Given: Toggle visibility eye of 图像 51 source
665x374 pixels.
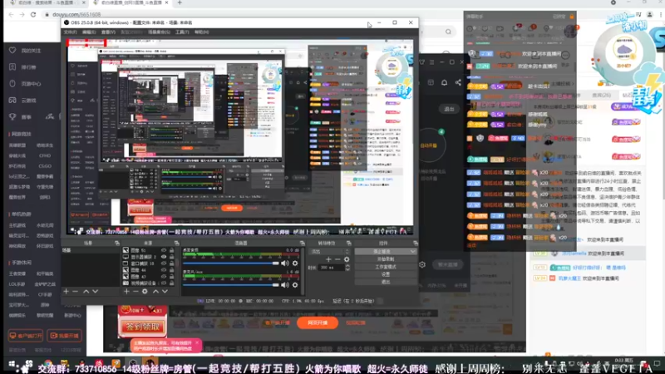Looking at the screenshot, I should click(x=164, y=250).
